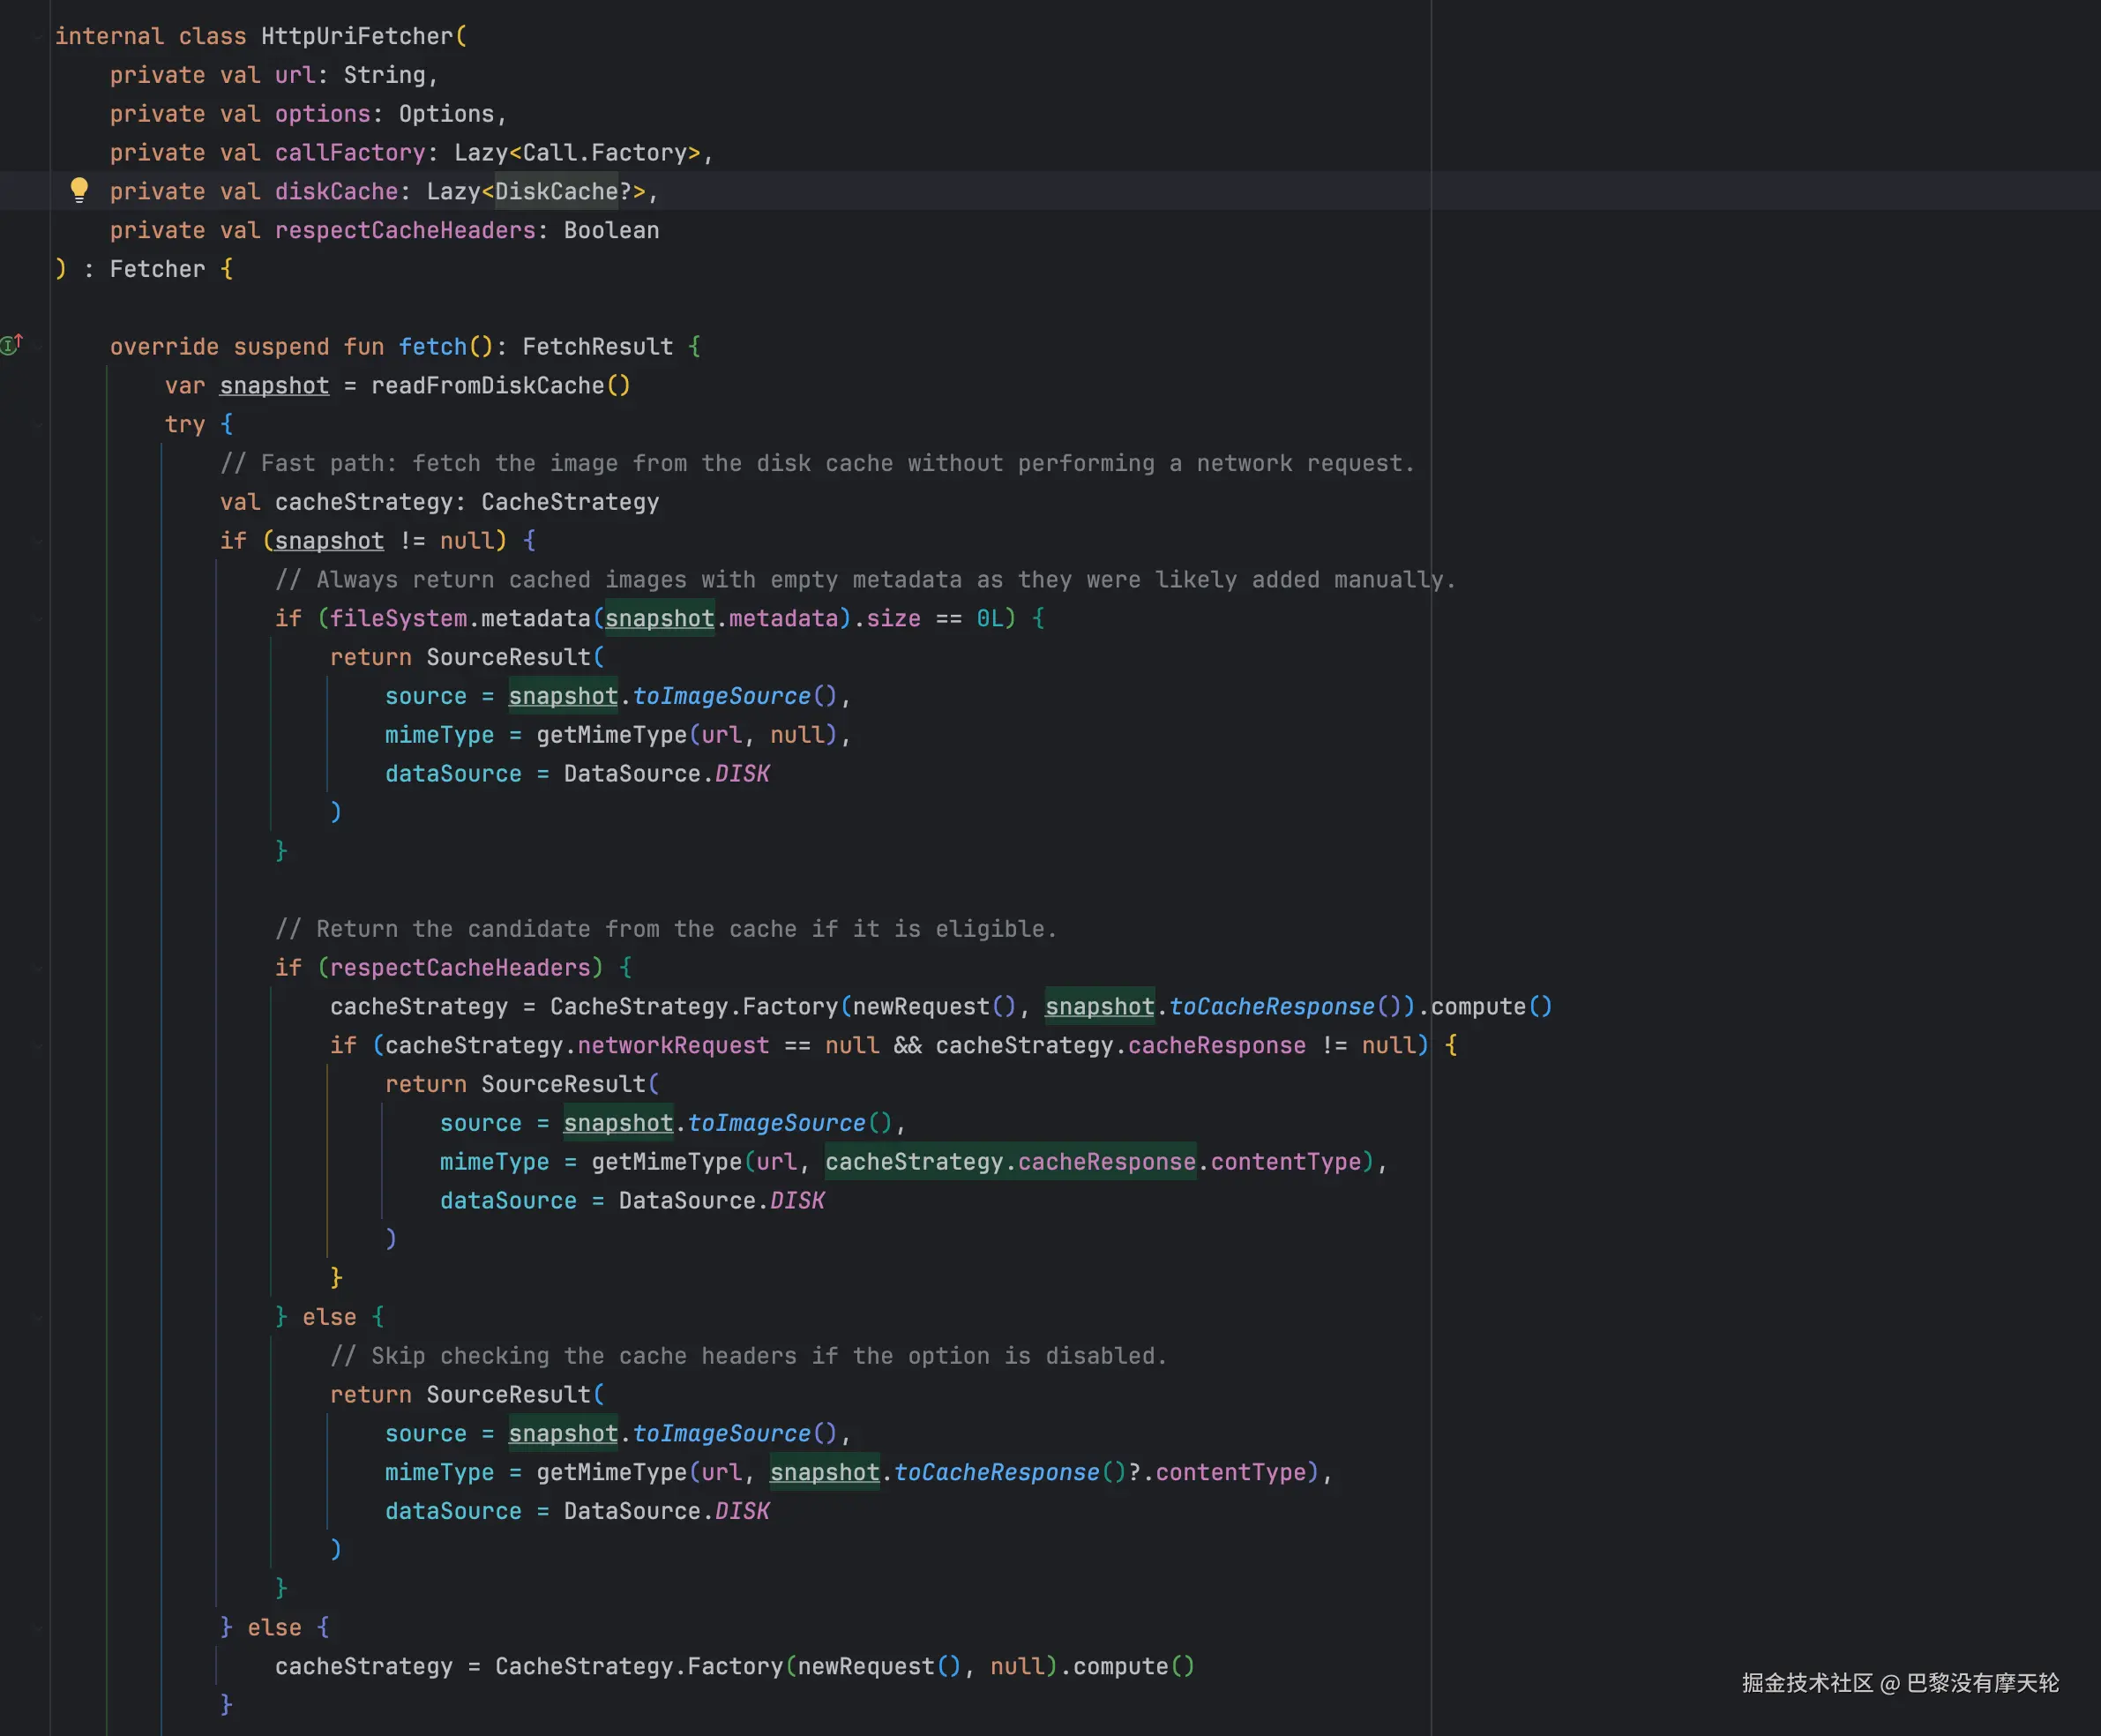Fold the 'if (respectCacheHeaders)' block in gutter
The image size is (2101, 1736).
pyautogui.click(x=38, y=968)
